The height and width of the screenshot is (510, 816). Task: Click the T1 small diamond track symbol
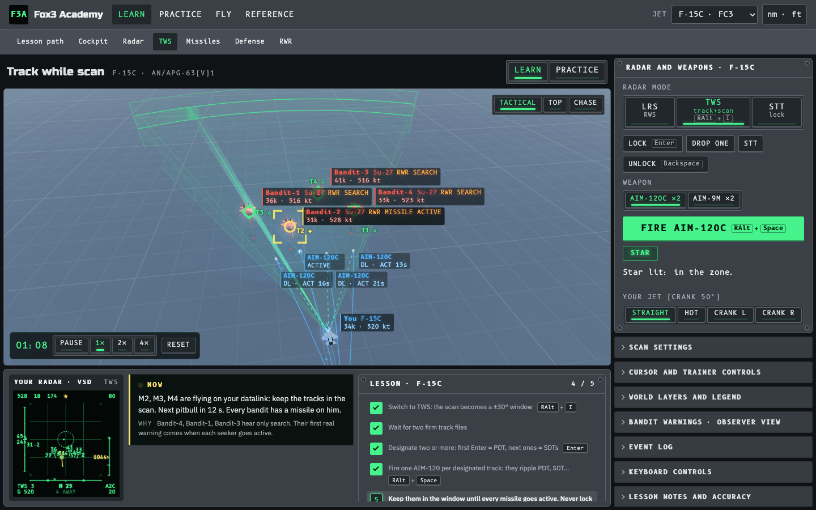pos(375,231)
